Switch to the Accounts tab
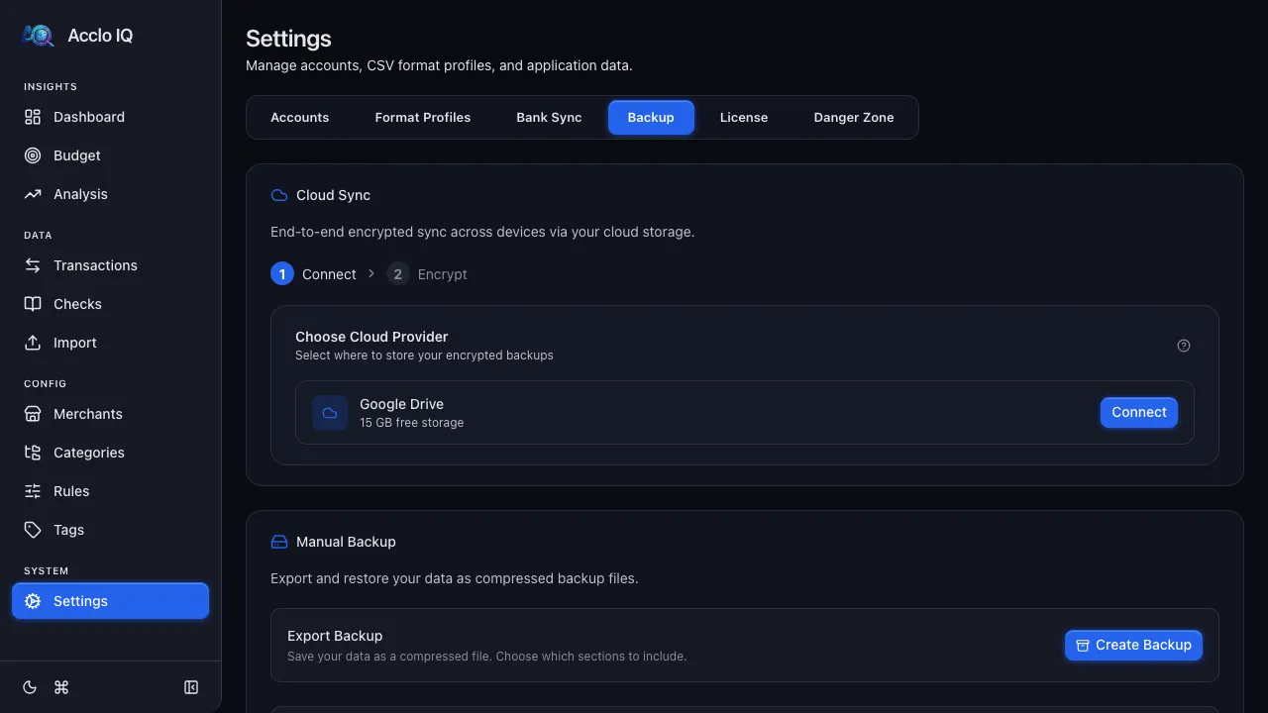Image resolution: width=1268 pixels, height=713 pixels. coord(300,117)
